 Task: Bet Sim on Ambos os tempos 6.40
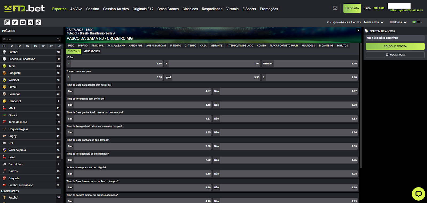[139, 174]
